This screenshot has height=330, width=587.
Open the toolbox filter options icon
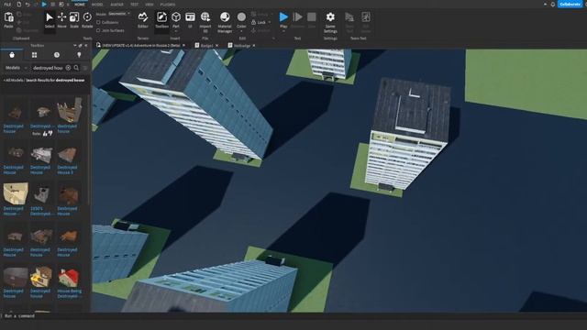pyautogui.click(x=85, y=68)
